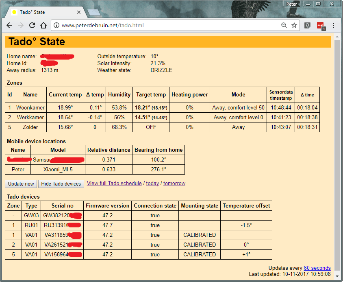Bookmark this page with the star icon

pyautogui.click(x=294, y=25)
